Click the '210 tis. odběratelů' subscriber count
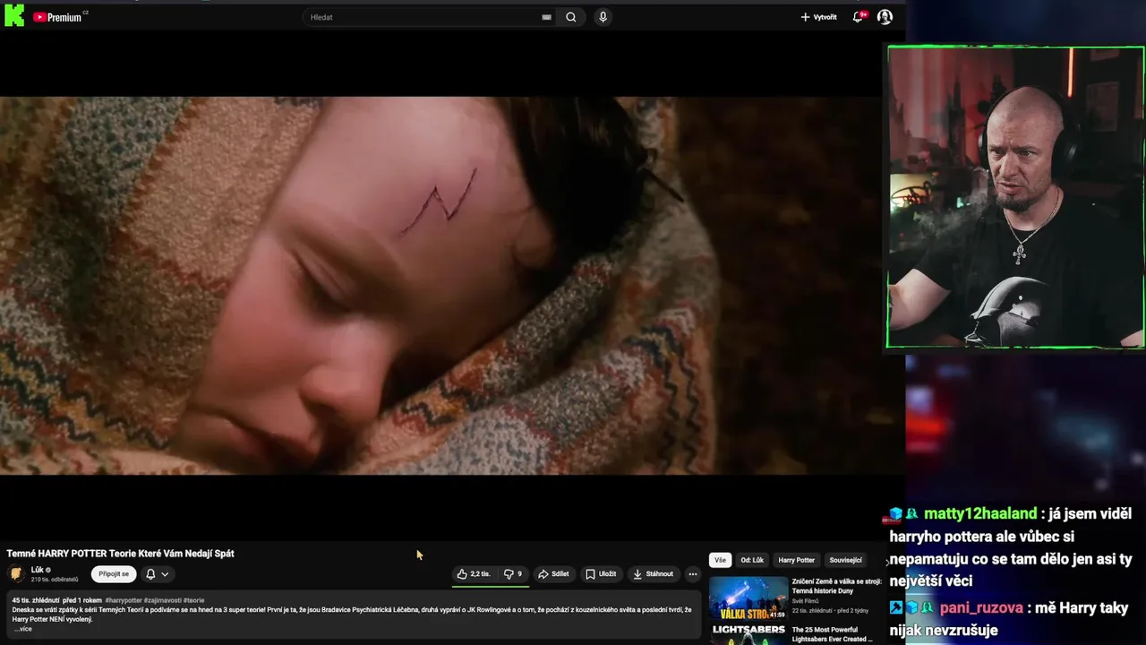The image size is (1146, 645). pos(55,580)
